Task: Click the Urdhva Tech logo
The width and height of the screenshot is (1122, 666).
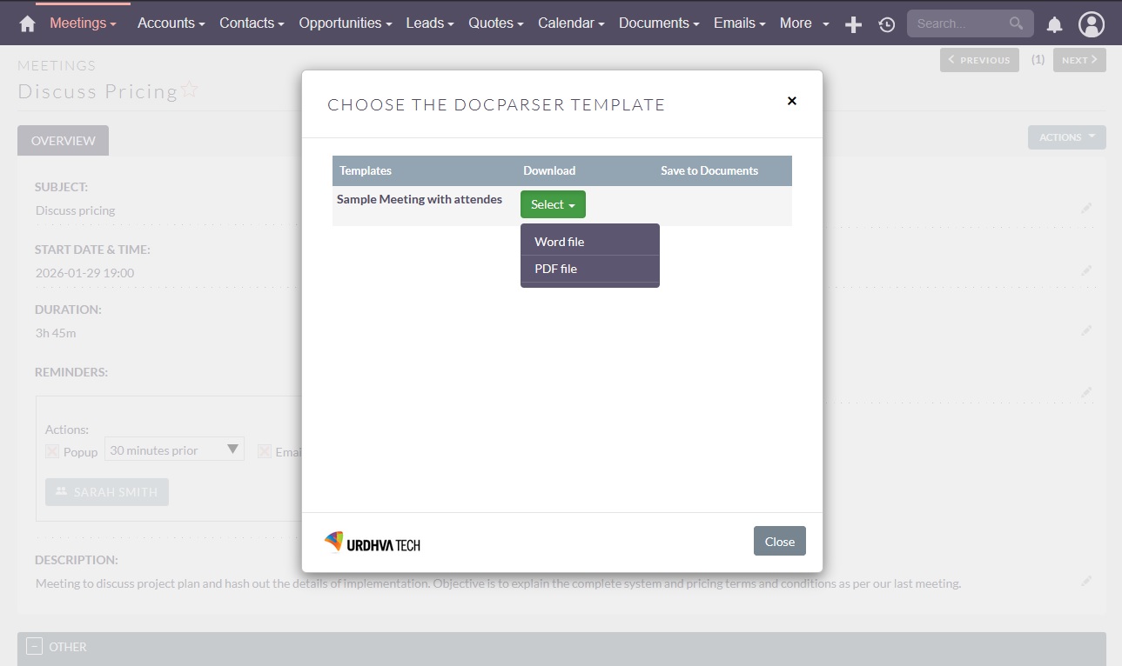Action: [x=372, y=543]
